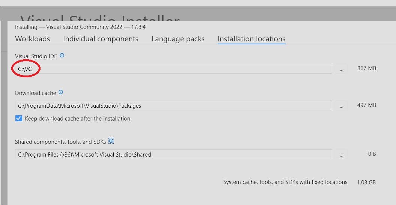396x205 pixels.
Task: Show info for Visual Studio IDE location
Action: pyautogui.click(x=62, y=55)
